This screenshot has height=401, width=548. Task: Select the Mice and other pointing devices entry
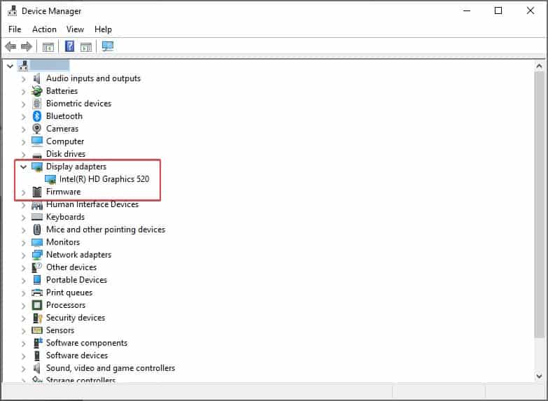[105, 230]
